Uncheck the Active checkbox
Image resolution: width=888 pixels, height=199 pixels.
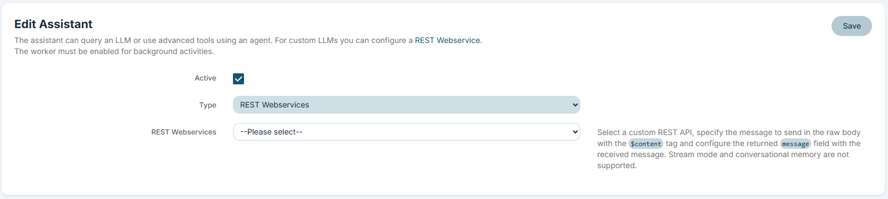tap(238, 79)
